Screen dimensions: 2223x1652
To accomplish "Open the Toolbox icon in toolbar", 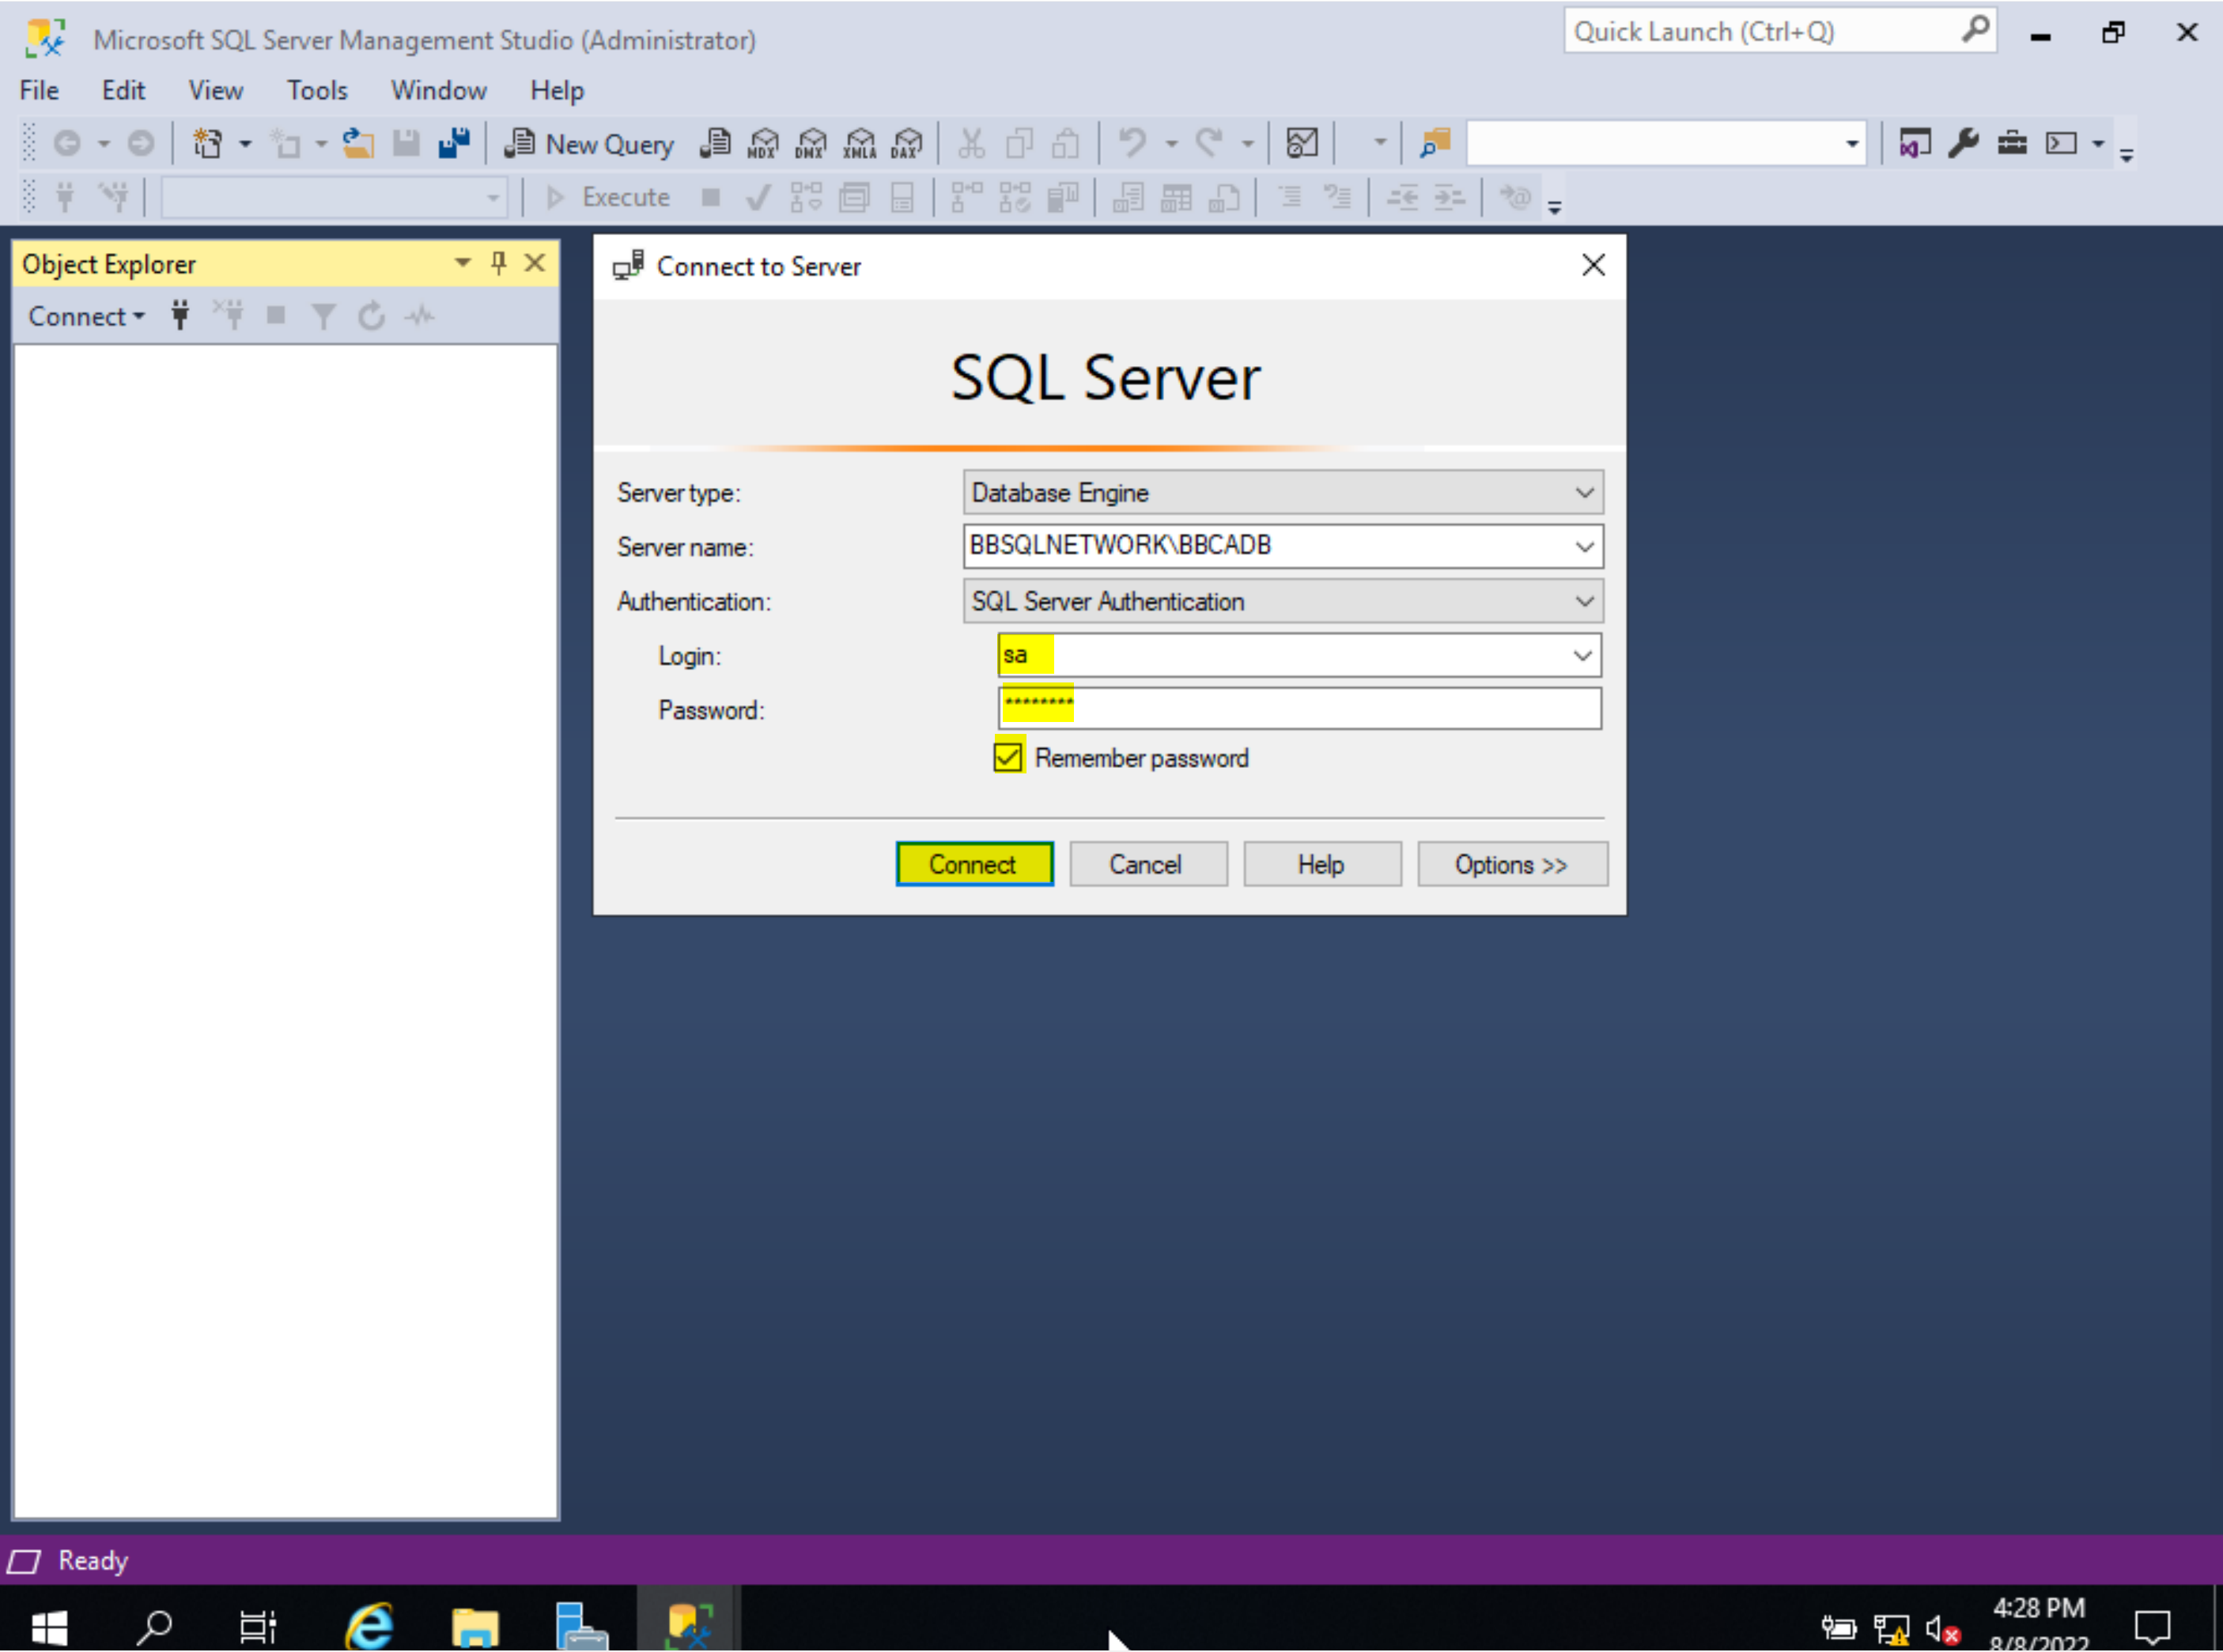I will (2012, 143).
